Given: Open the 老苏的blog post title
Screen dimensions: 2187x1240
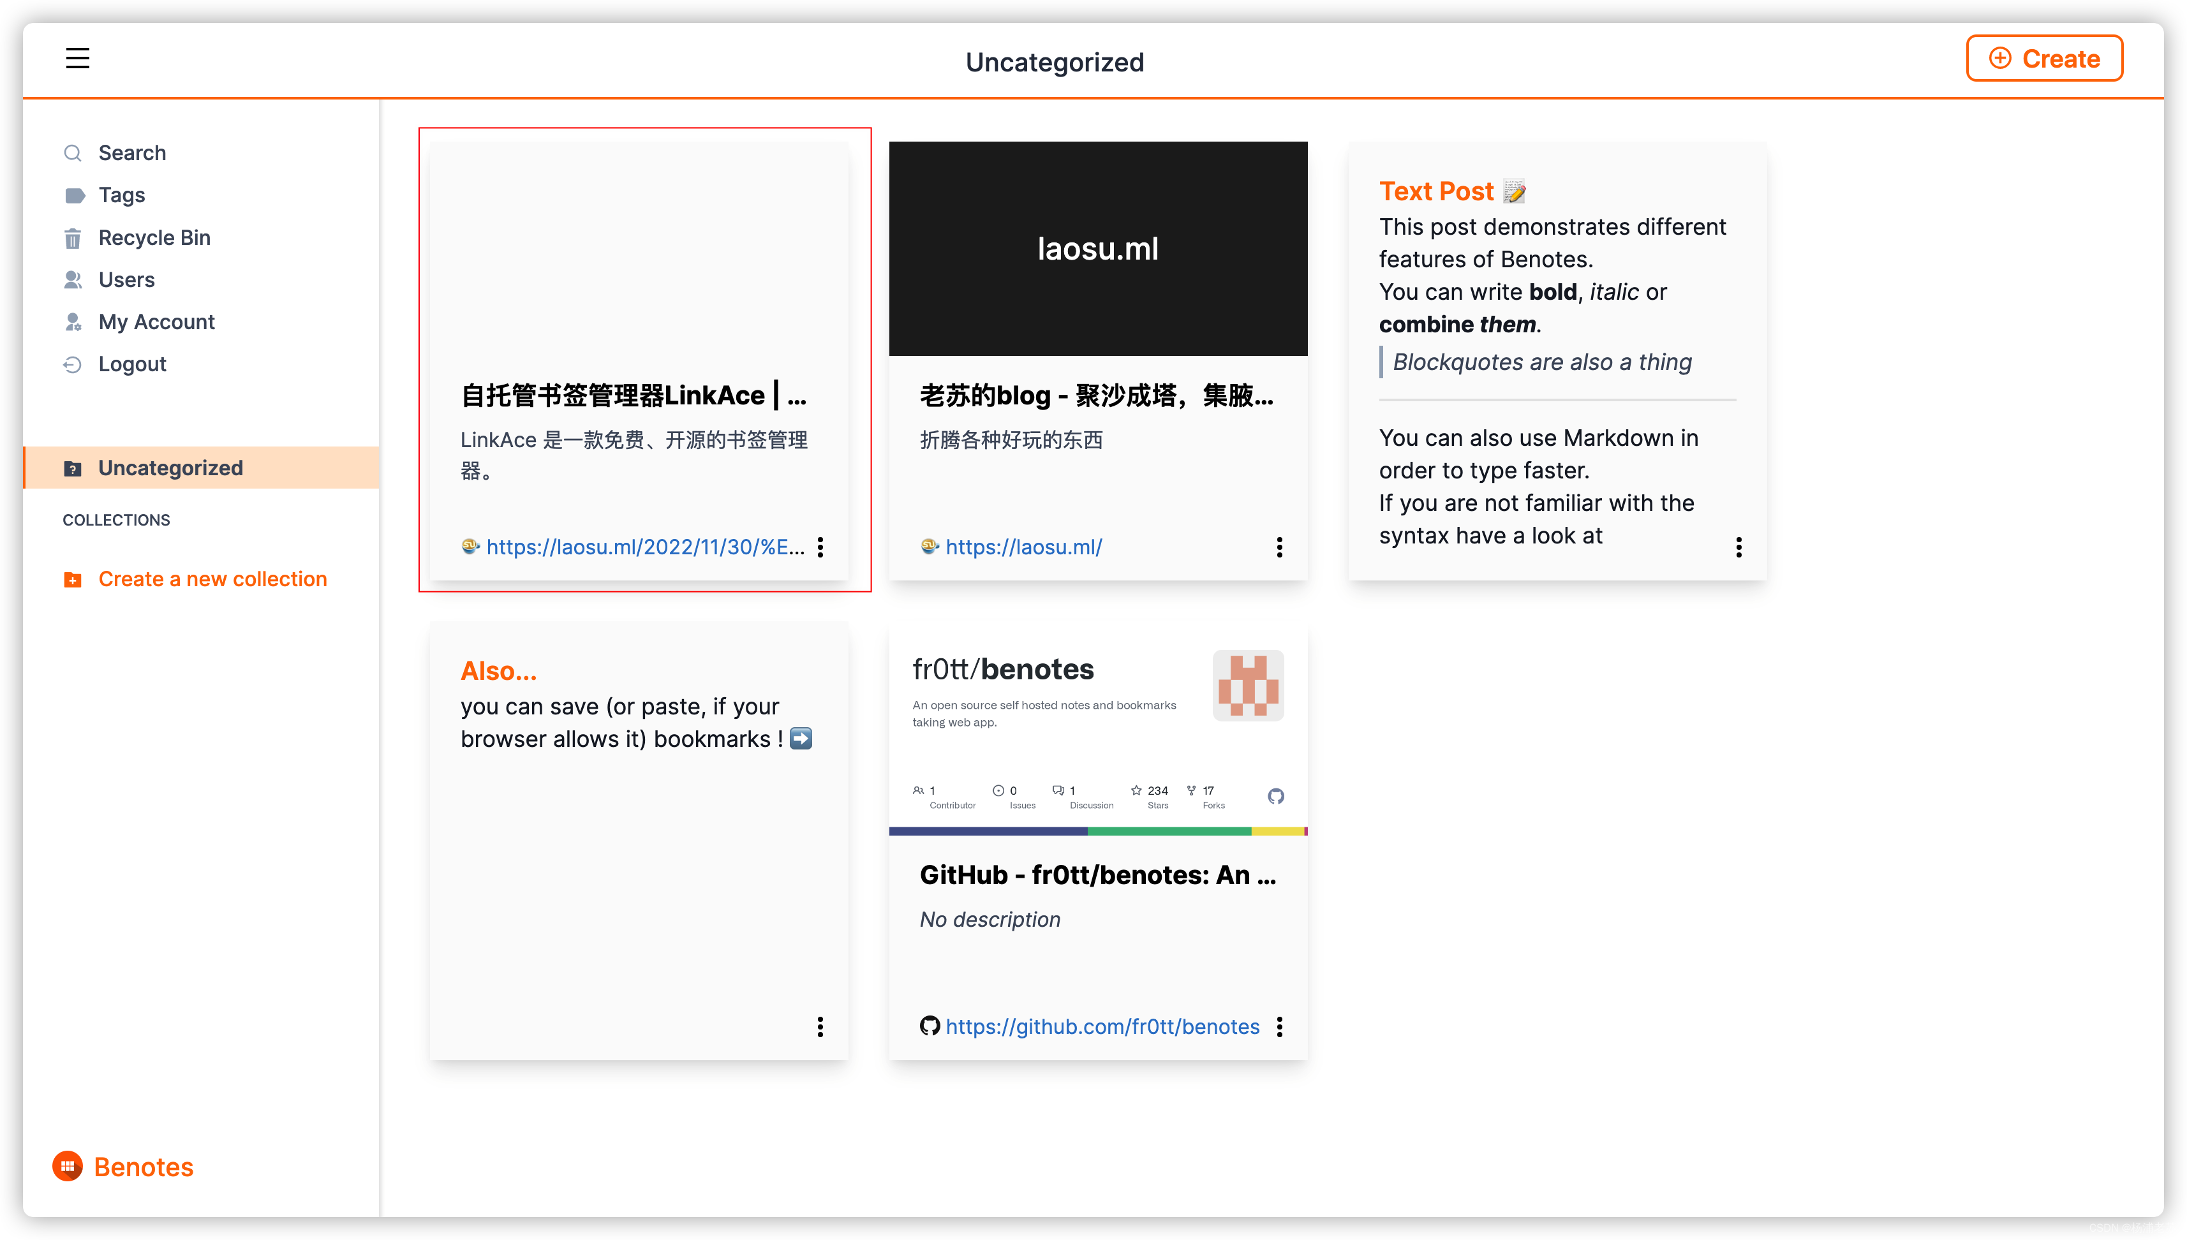Looking at the screenshot, I should 1097,395.
